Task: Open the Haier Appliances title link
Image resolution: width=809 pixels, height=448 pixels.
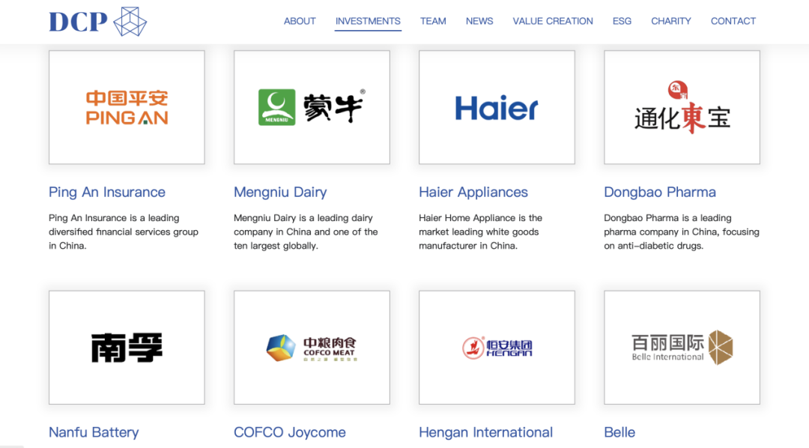Action: (x=473, y=192)
